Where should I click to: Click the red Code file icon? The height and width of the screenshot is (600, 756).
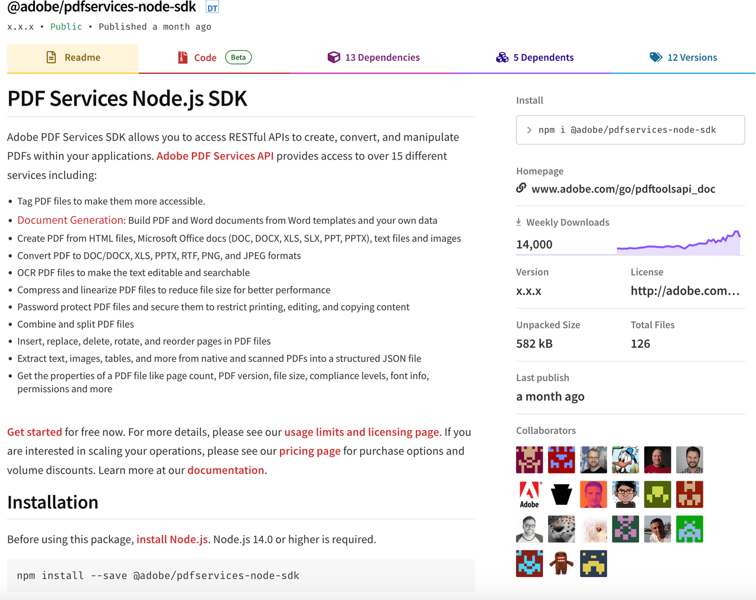183,57
